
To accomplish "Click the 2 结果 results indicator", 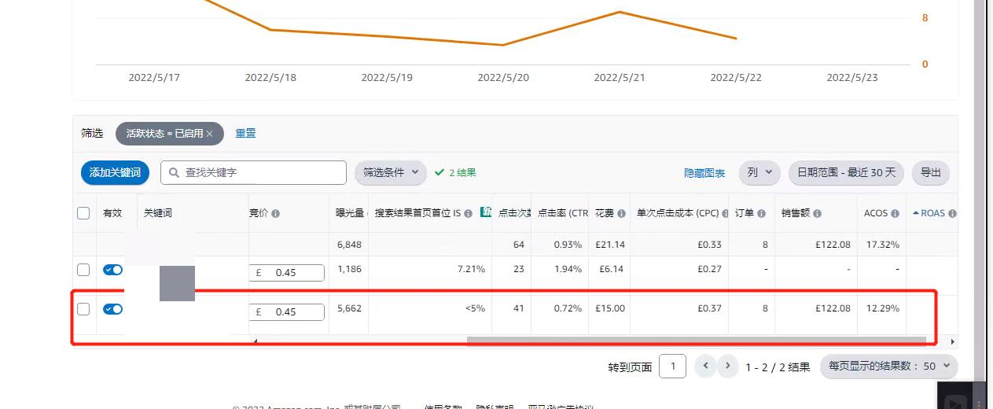I will (x=455, y=172).
